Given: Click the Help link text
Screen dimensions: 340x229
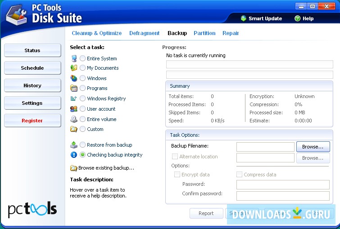Looking at the screenshot, I should 308,18.
